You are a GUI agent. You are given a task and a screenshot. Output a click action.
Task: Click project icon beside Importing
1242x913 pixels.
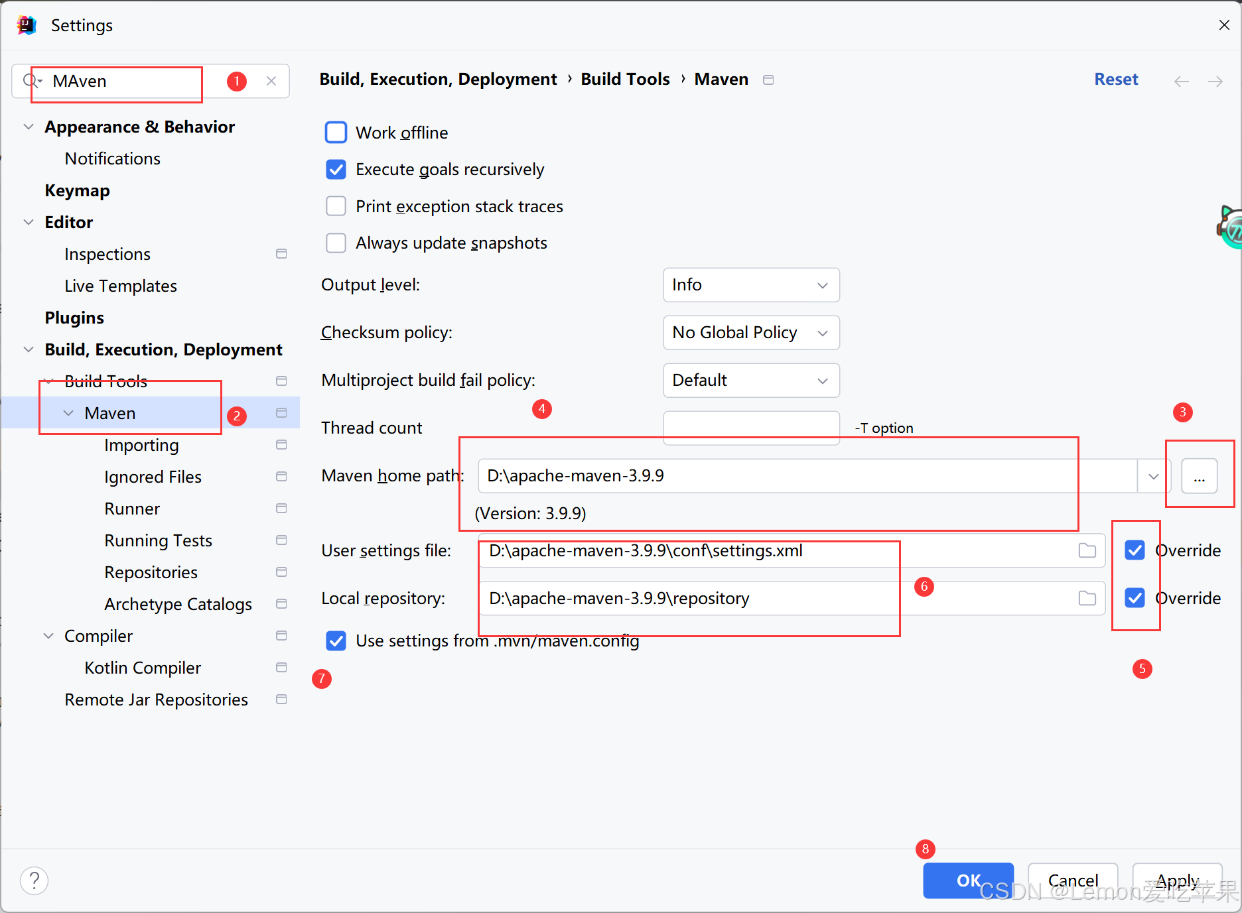click(x=281, y=445)
